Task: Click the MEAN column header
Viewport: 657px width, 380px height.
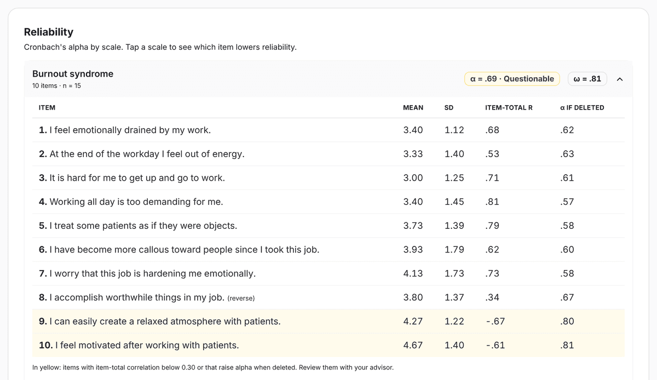Action: tap(413, 108)
